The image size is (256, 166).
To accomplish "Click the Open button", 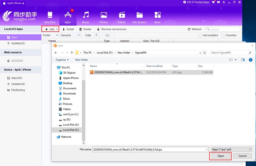I will coord(221,156).
